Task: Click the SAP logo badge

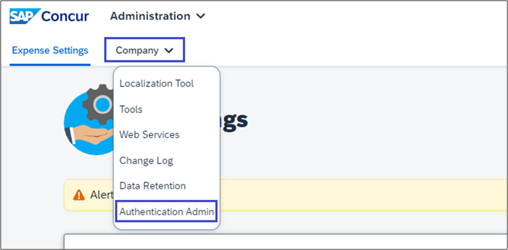Action: pyautogui.click(x=22, y=16)
